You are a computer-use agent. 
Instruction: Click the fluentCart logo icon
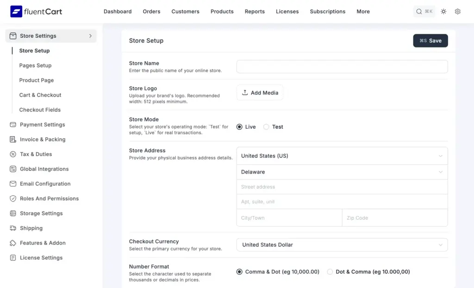click(x=16, y=12)
